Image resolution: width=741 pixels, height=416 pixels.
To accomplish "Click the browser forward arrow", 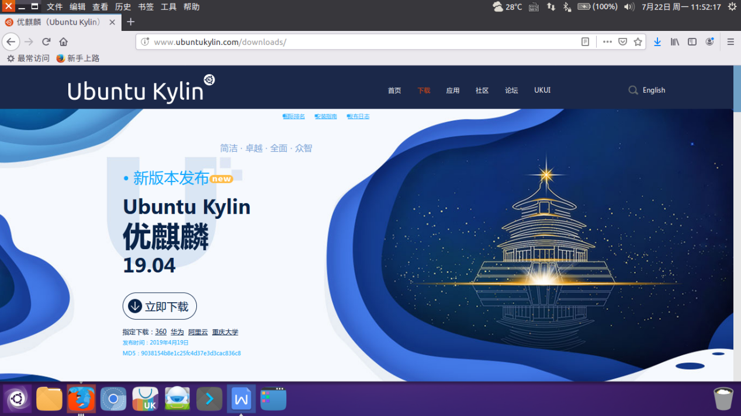I will click(29, 42).
